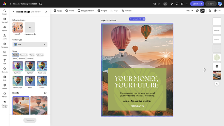Open the Search panel in sidebar
The image size is (224, 126).
click(4, 12)
